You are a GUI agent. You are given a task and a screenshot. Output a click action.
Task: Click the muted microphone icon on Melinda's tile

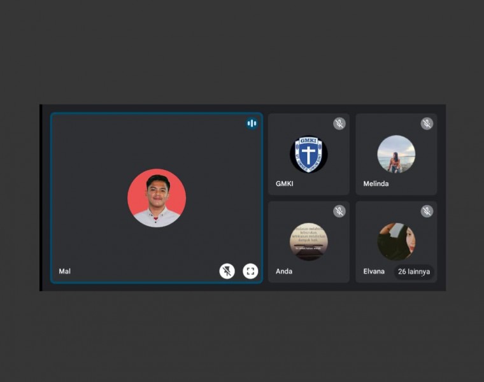point(427,124)
